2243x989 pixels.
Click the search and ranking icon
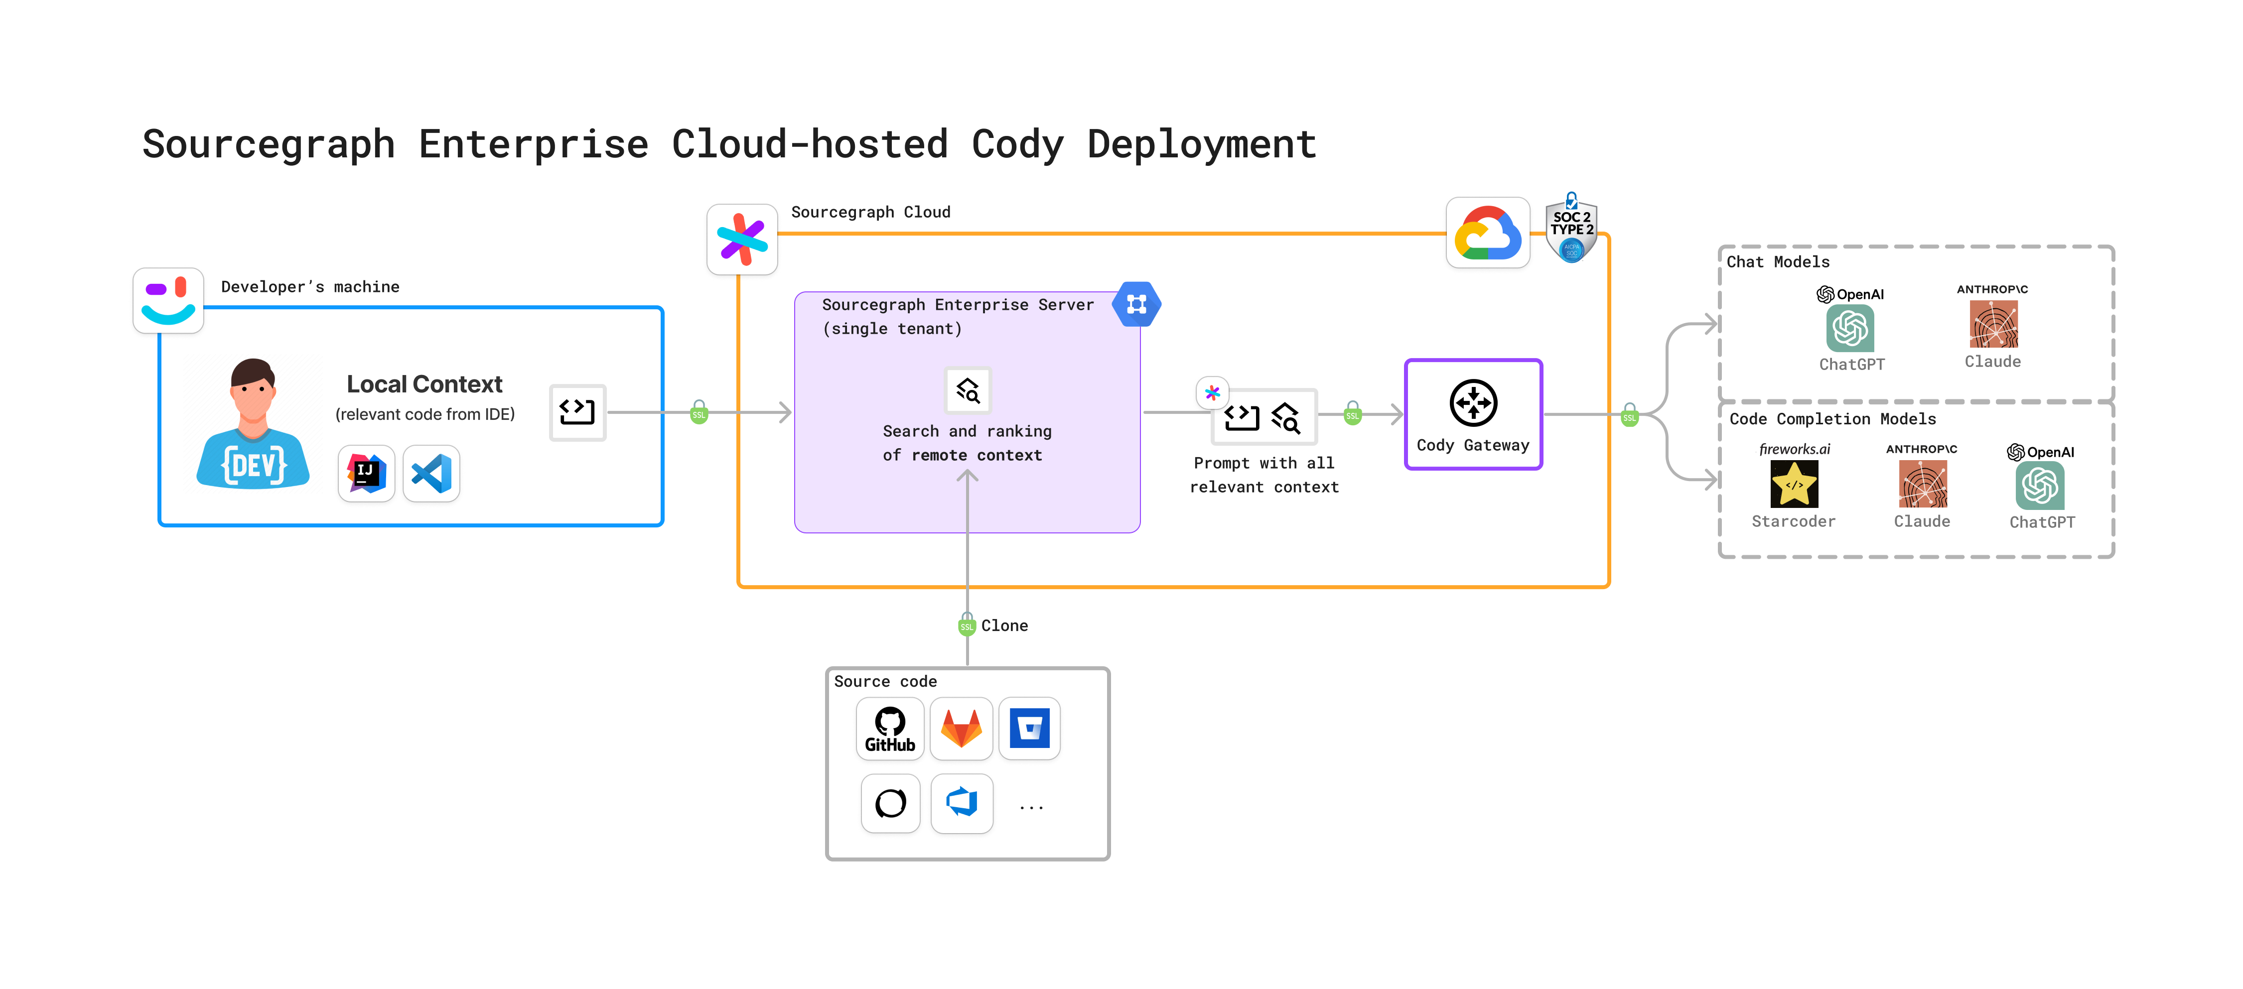pyautogui.click(x=968, y=390)
